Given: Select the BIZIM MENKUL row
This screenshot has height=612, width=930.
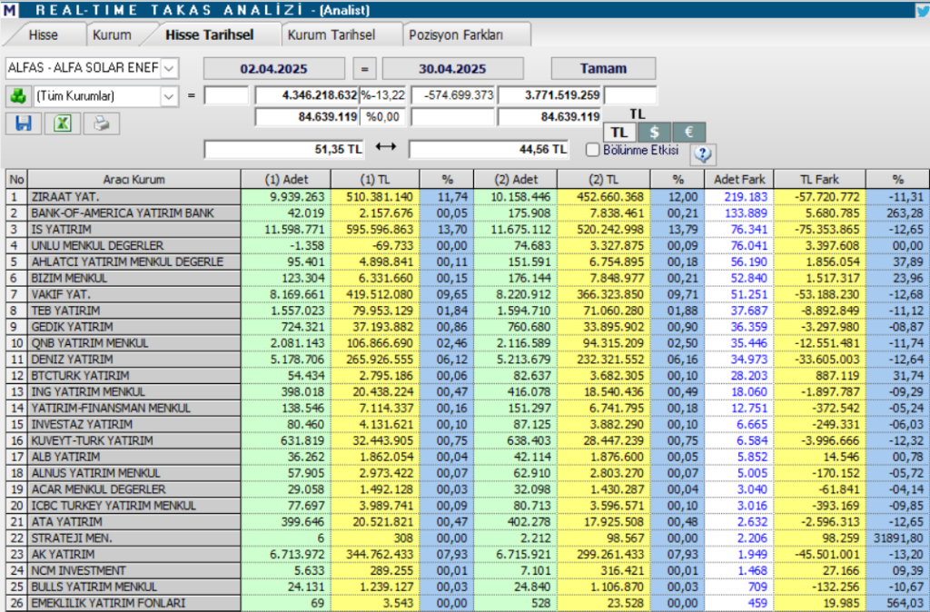Looking at the screenshot, I should (x=468, y=278).
